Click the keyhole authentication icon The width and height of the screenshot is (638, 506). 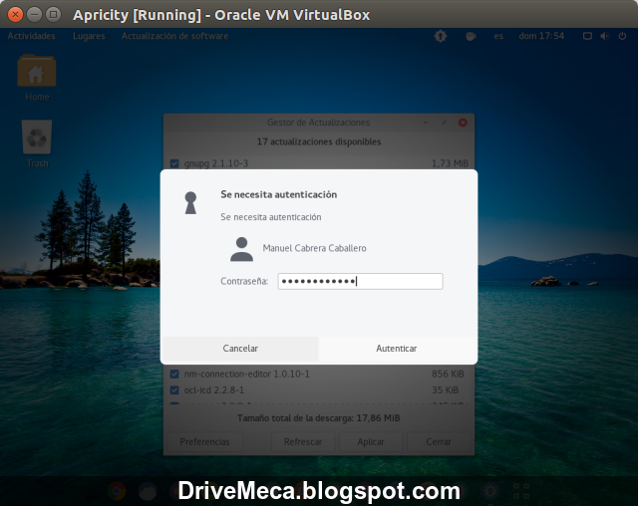[190, 203]
